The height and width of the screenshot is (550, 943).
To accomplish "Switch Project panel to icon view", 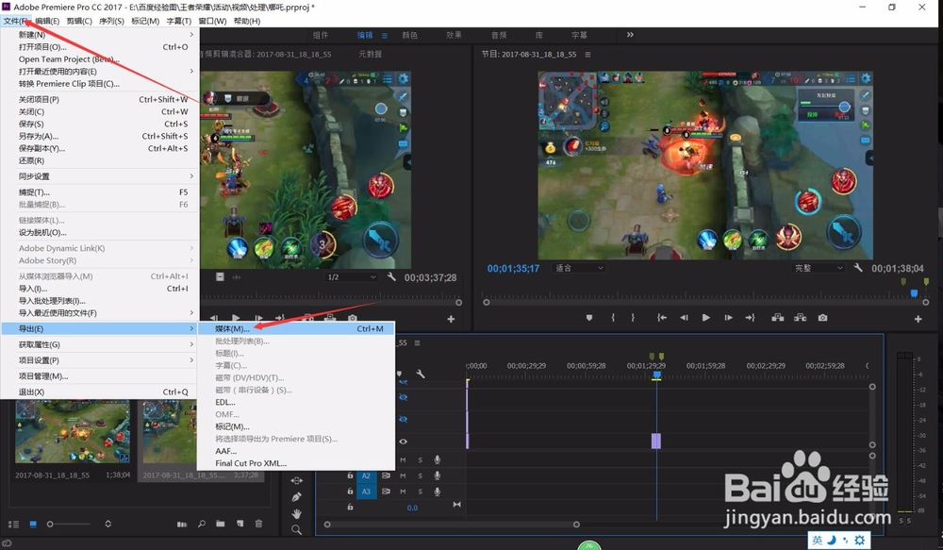I will [x=33, y=525].
